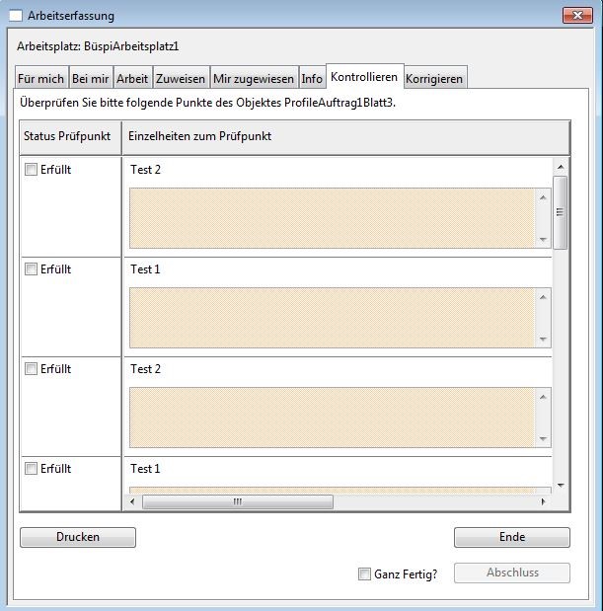Select the Arbeit tab

click(x=132, y=79)
